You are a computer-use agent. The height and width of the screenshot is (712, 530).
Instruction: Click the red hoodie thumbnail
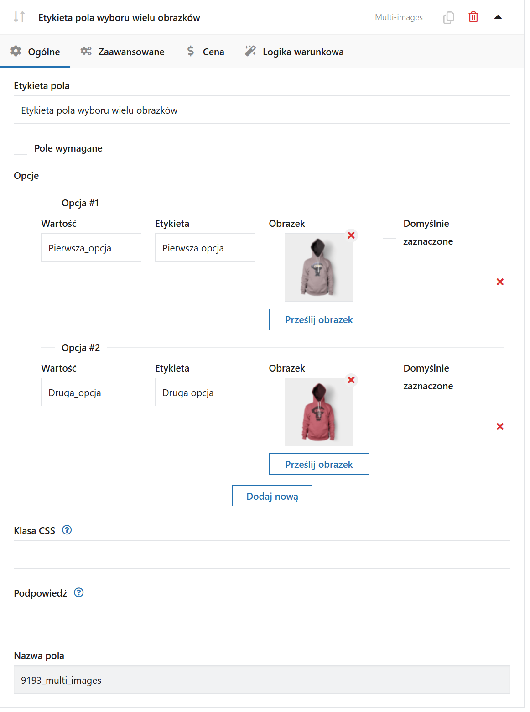click(x=319, y=412)
